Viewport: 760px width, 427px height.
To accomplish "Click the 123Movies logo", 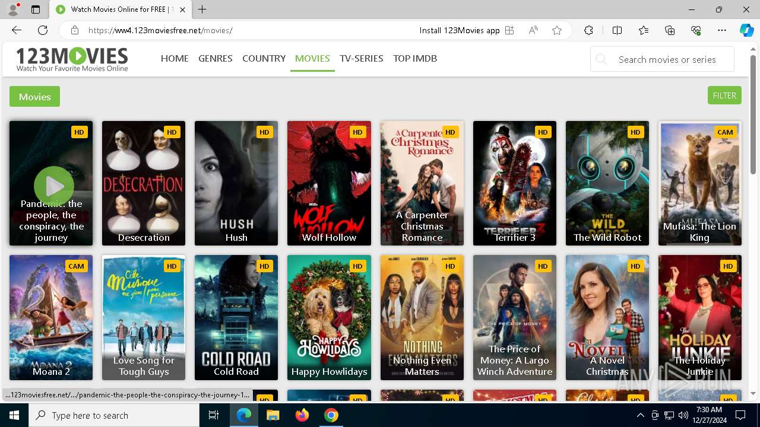I will pos(72,59).
